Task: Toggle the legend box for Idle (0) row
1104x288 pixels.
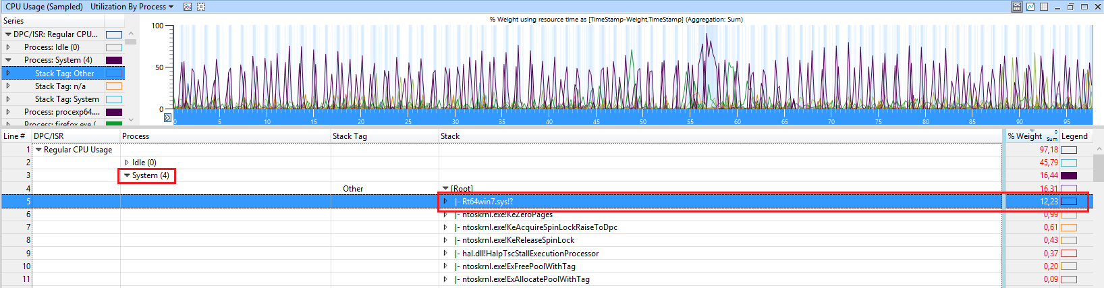Action: pyautogui.click(x=1069, y=163)
